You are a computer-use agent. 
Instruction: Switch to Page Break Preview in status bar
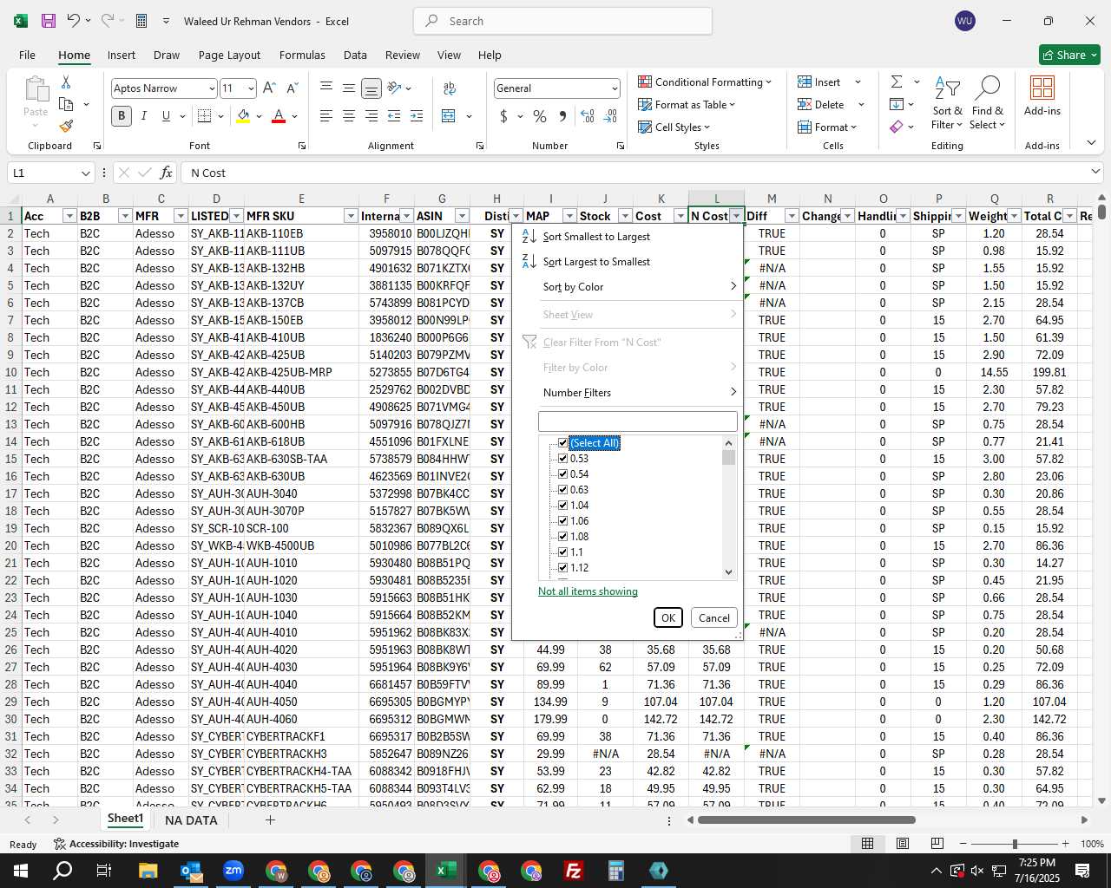coord(937,844)
